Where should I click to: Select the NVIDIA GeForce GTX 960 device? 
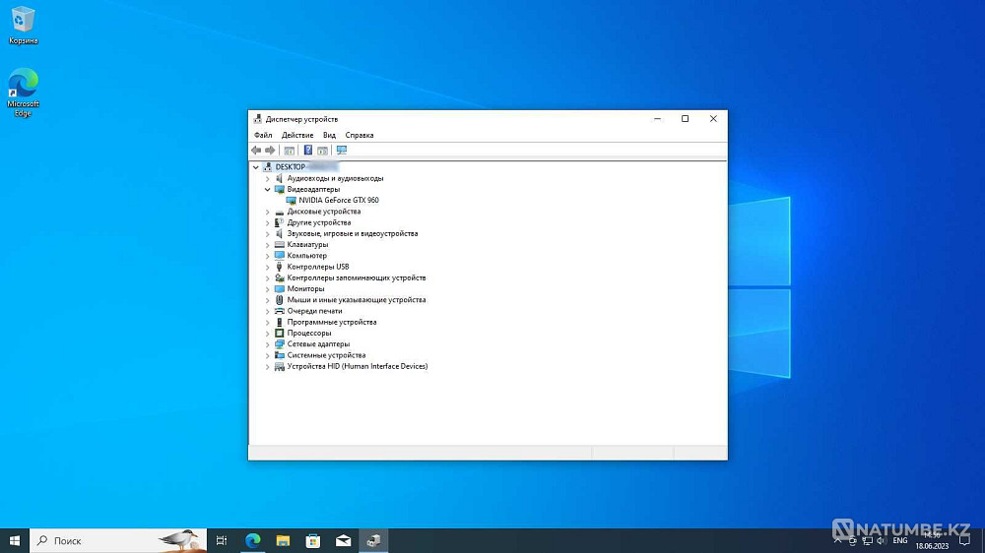click(339, 200)
